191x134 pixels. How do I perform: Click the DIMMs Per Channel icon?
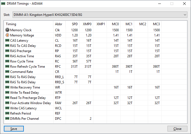[7, 119]
